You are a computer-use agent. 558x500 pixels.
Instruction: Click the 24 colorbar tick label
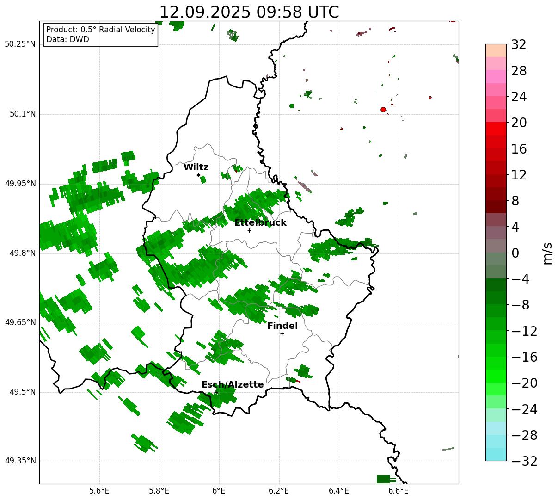tap(519, 97)
